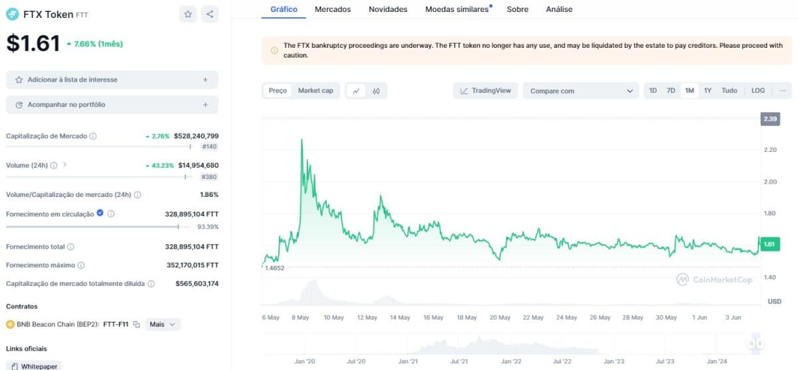The width and height of the screenshot is (797, 370).
Task: Click info icon beside Fornecimento máximo
Action: coord(81,265)
